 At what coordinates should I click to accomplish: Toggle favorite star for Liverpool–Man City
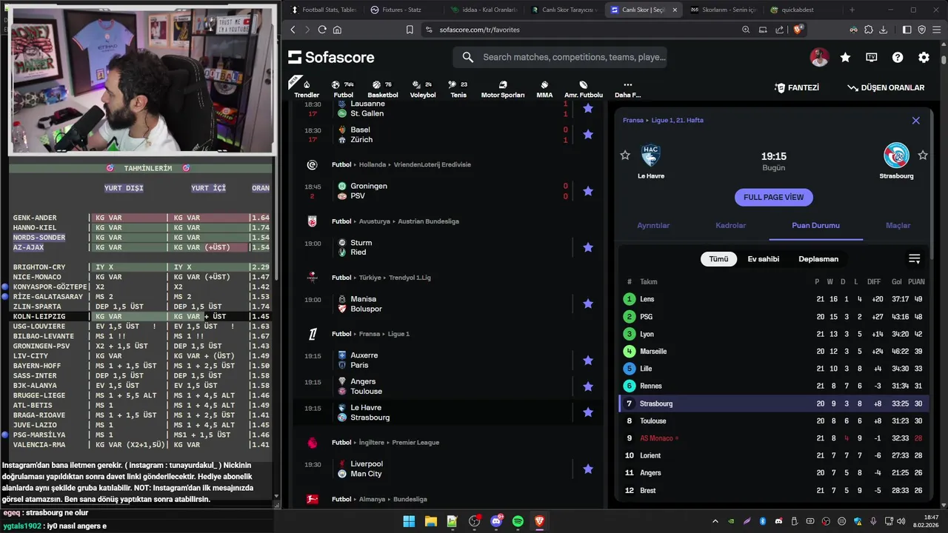[x=588, y=469]
